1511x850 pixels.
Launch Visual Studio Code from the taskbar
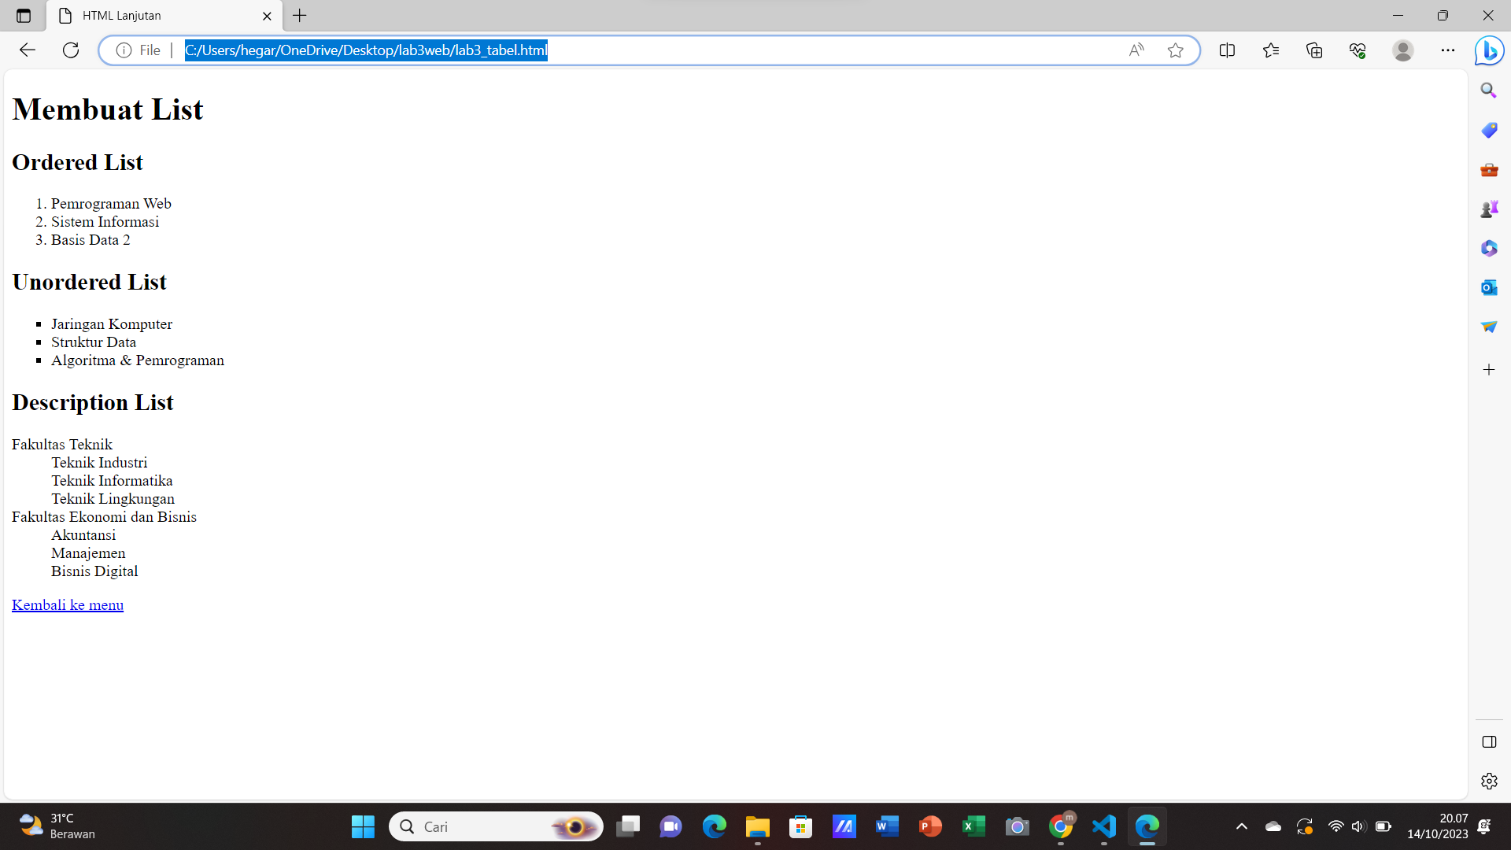tap(1103, 826)
